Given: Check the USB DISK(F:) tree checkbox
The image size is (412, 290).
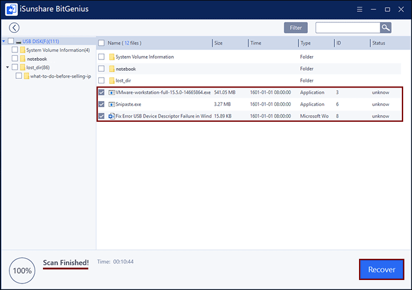Looking at the screenshot, I should point(11,41).
